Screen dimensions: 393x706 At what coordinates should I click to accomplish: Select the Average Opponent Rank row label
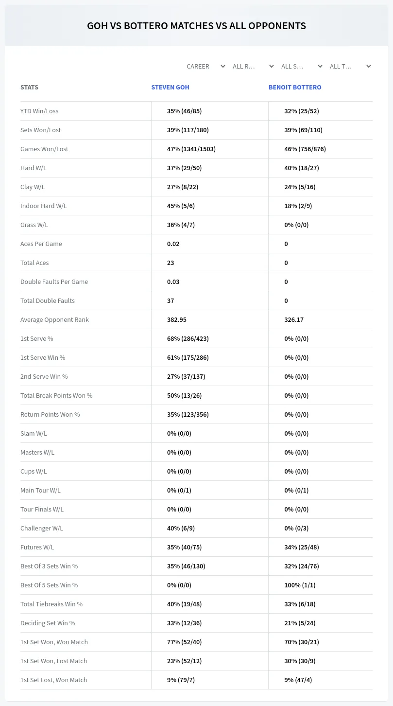point(54,319)
